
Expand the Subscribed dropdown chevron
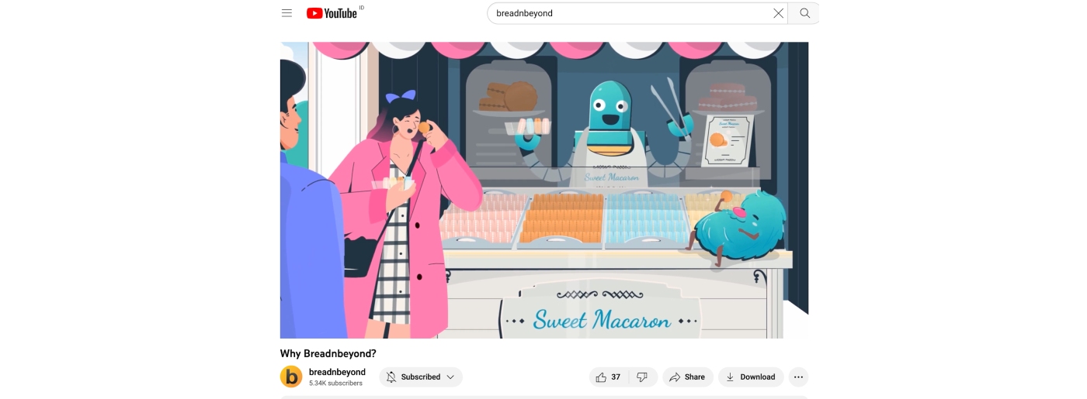[449, 377]
